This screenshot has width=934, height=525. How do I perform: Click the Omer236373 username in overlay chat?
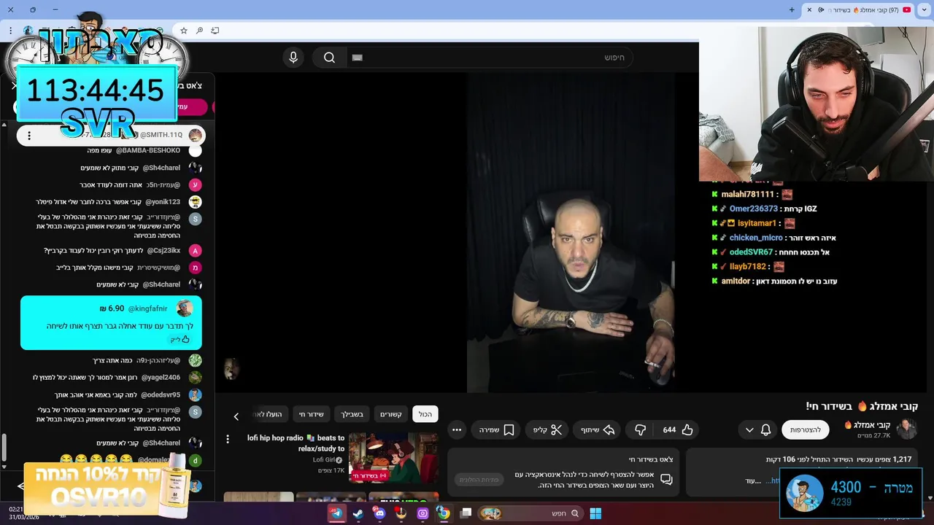[753, 209]
